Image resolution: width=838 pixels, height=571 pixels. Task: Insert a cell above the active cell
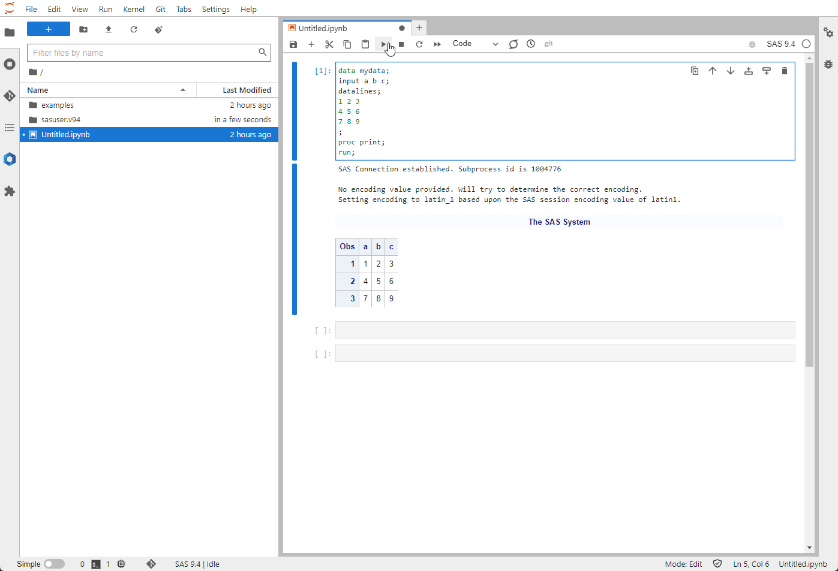tap(749, 71)
